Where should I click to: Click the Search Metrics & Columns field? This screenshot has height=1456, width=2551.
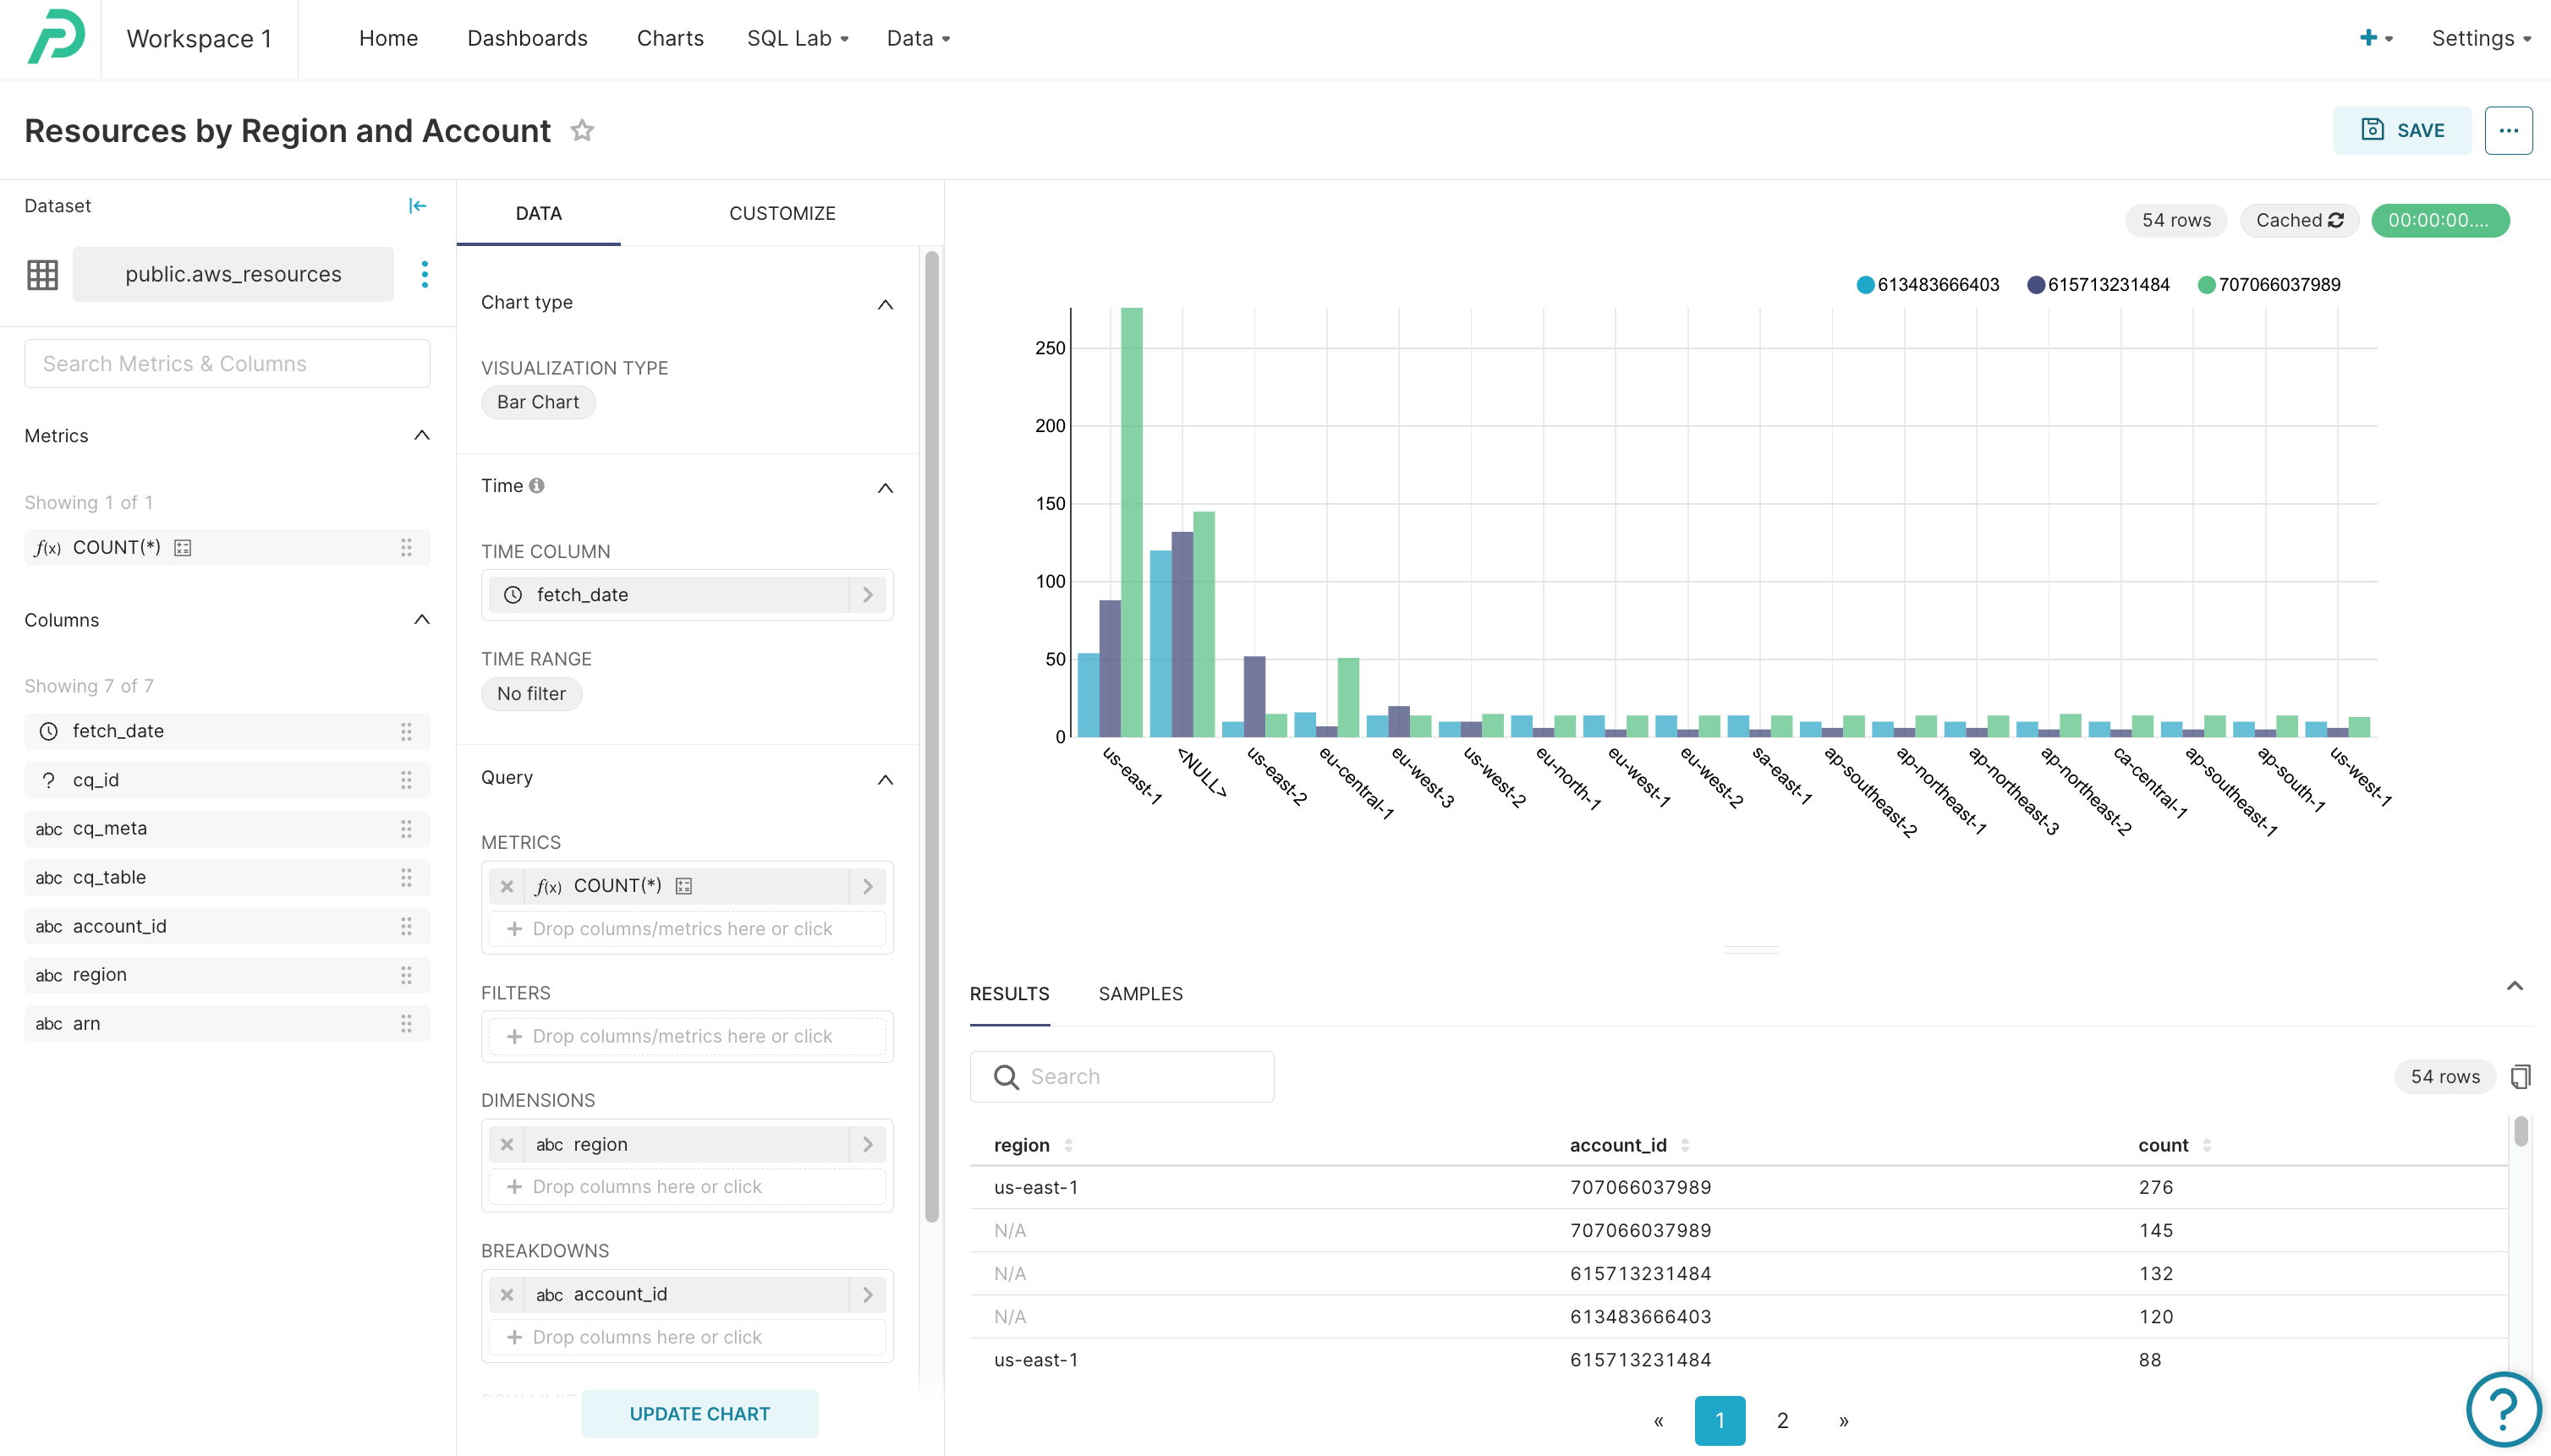click(x=227, y=364)
